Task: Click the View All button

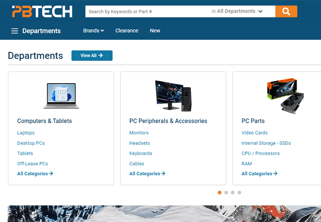Action: [x=92, y=55]
